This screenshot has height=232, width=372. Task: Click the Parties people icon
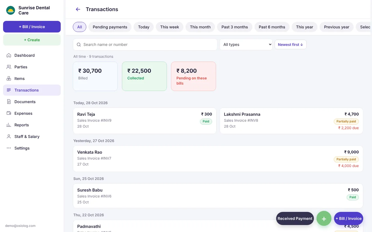click(x=9, y=67)
